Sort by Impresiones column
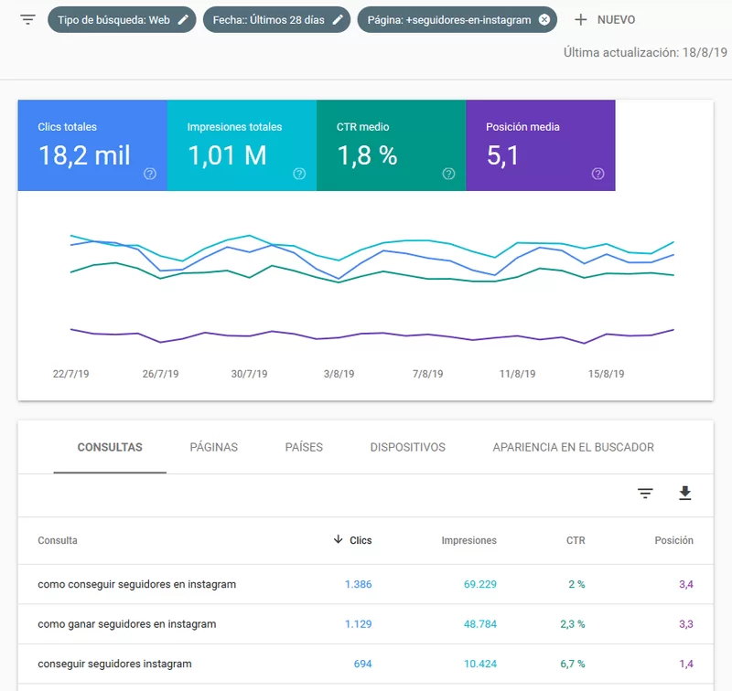 coord(468,540)
